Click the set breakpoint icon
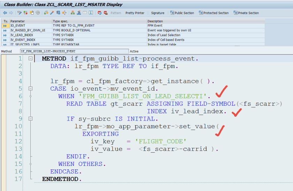Screen dimensions: 293x191 click(x=100, y=13)
